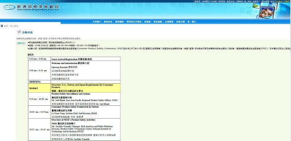
Task: Click the Session I schedule heading
Action: pos(33,88)
